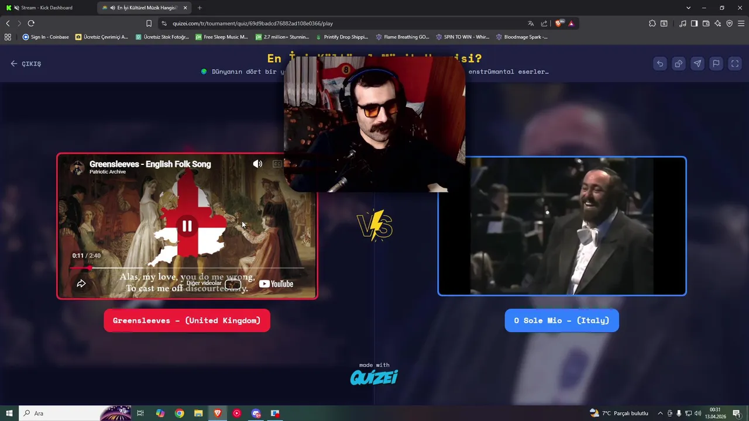Open the Sign In - Coinbase bookmark
This screenshot has height=421, width=749.
coord(46,37)
